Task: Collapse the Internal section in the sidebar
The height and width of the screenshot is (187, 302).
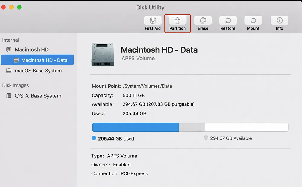Action: [x=11, y=40]
